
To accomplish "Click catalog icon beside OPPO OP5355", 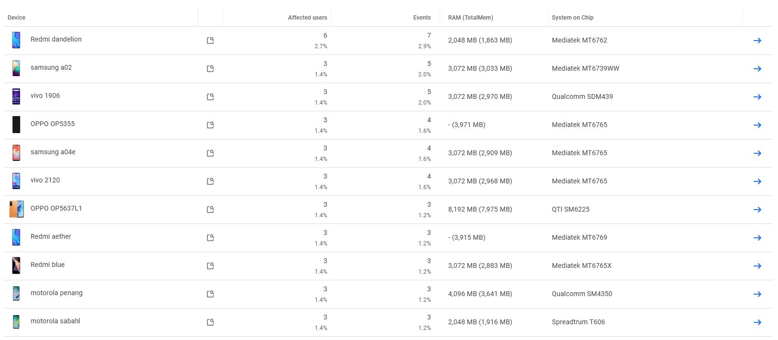I will [x=210, y=125].
